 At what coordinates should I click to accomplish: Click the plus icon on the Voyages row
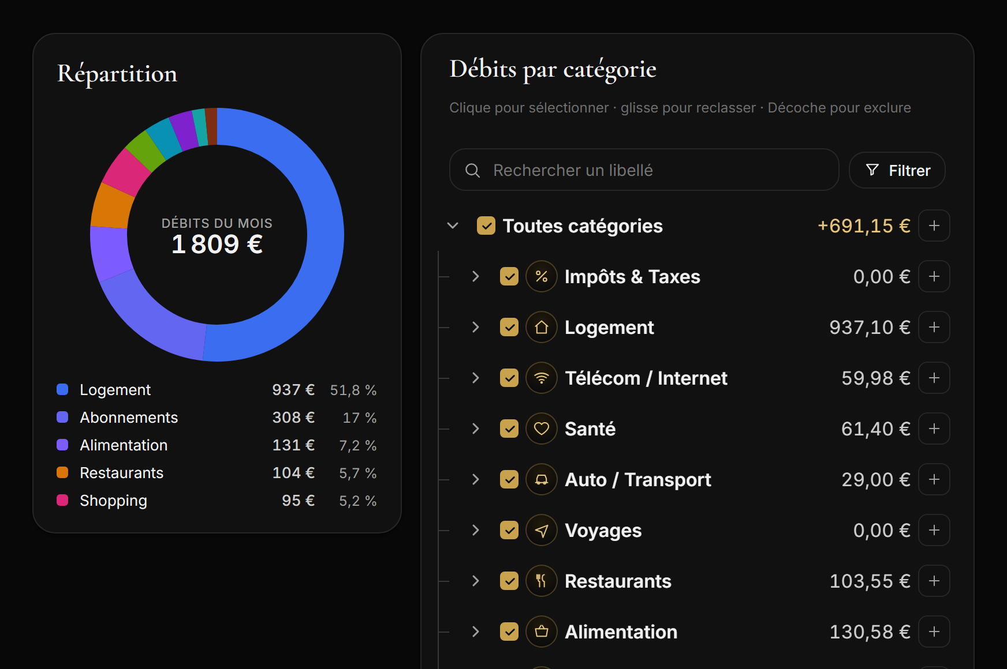tap(934, 530)
